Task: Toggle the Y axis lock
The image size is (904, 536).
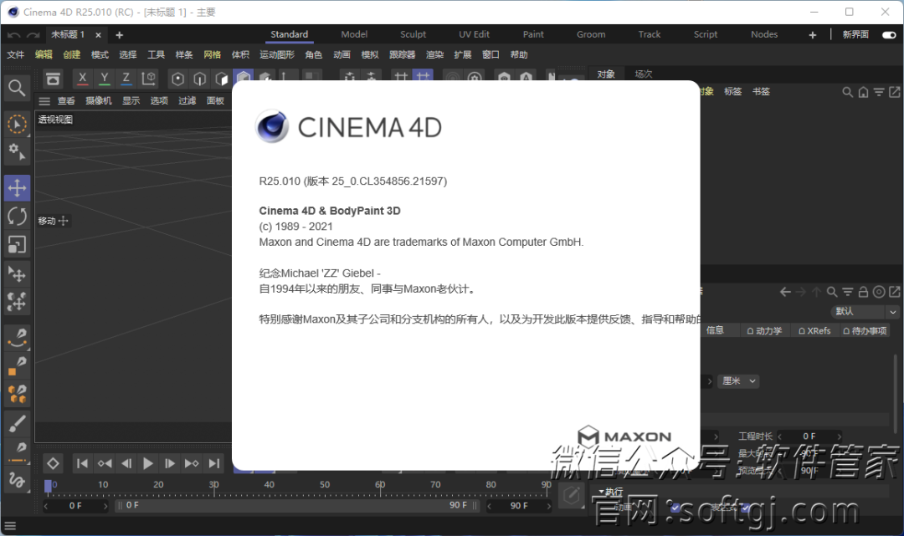Action: [104, 79]
